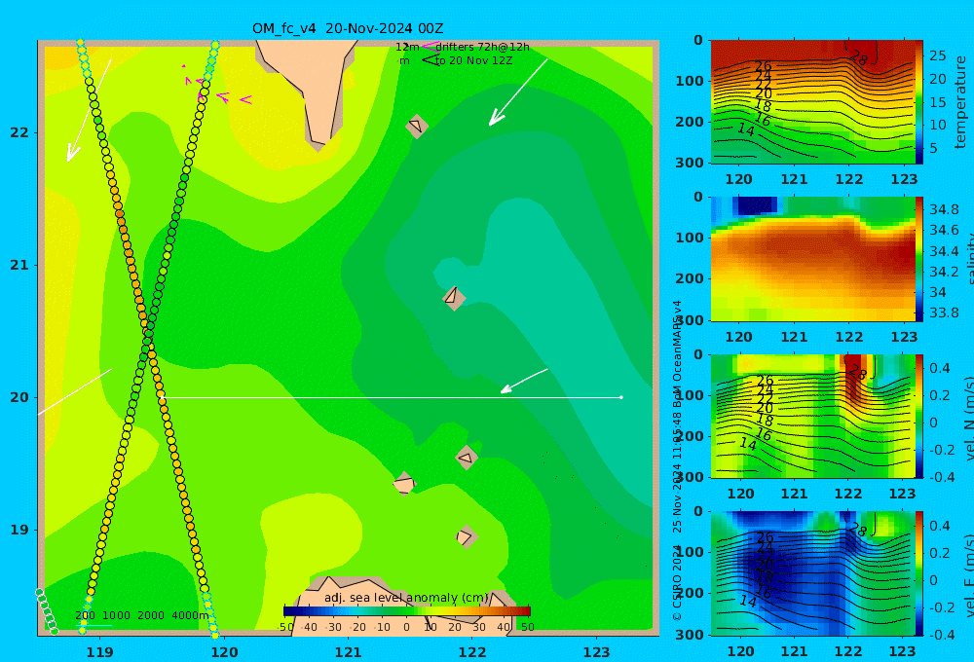
Task: Click the magenta drifter arrow in the legend
Action: (430, 47)
